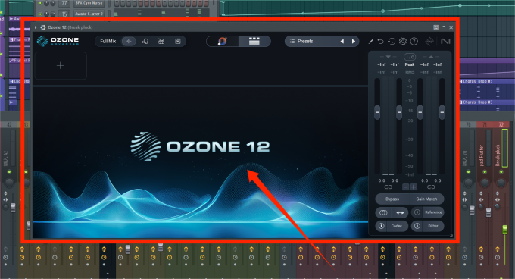
Task: Enable Gain Match
Action: tap(426, 199)
